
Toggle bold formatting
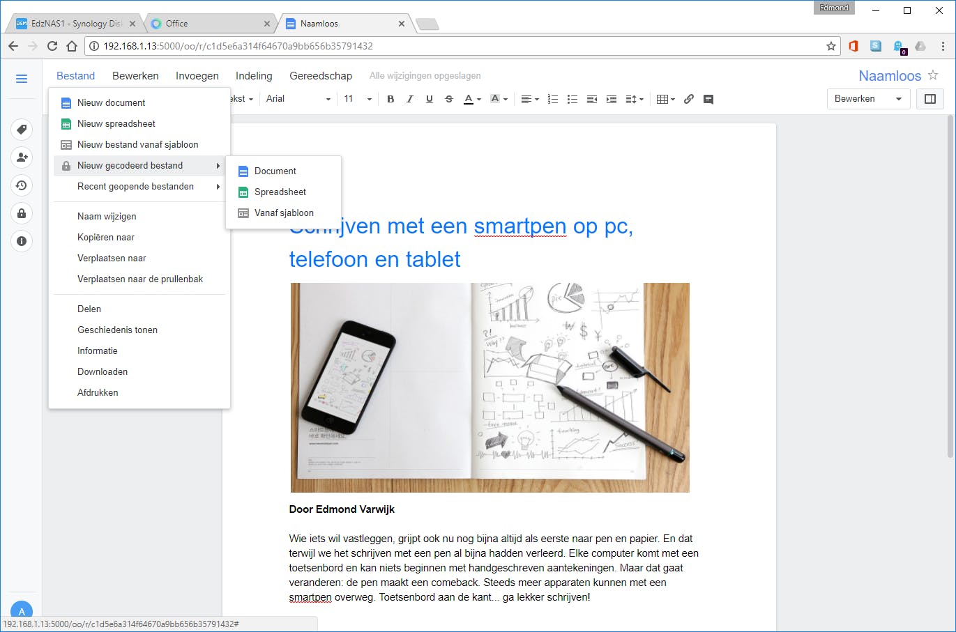[x=390, y=99]
